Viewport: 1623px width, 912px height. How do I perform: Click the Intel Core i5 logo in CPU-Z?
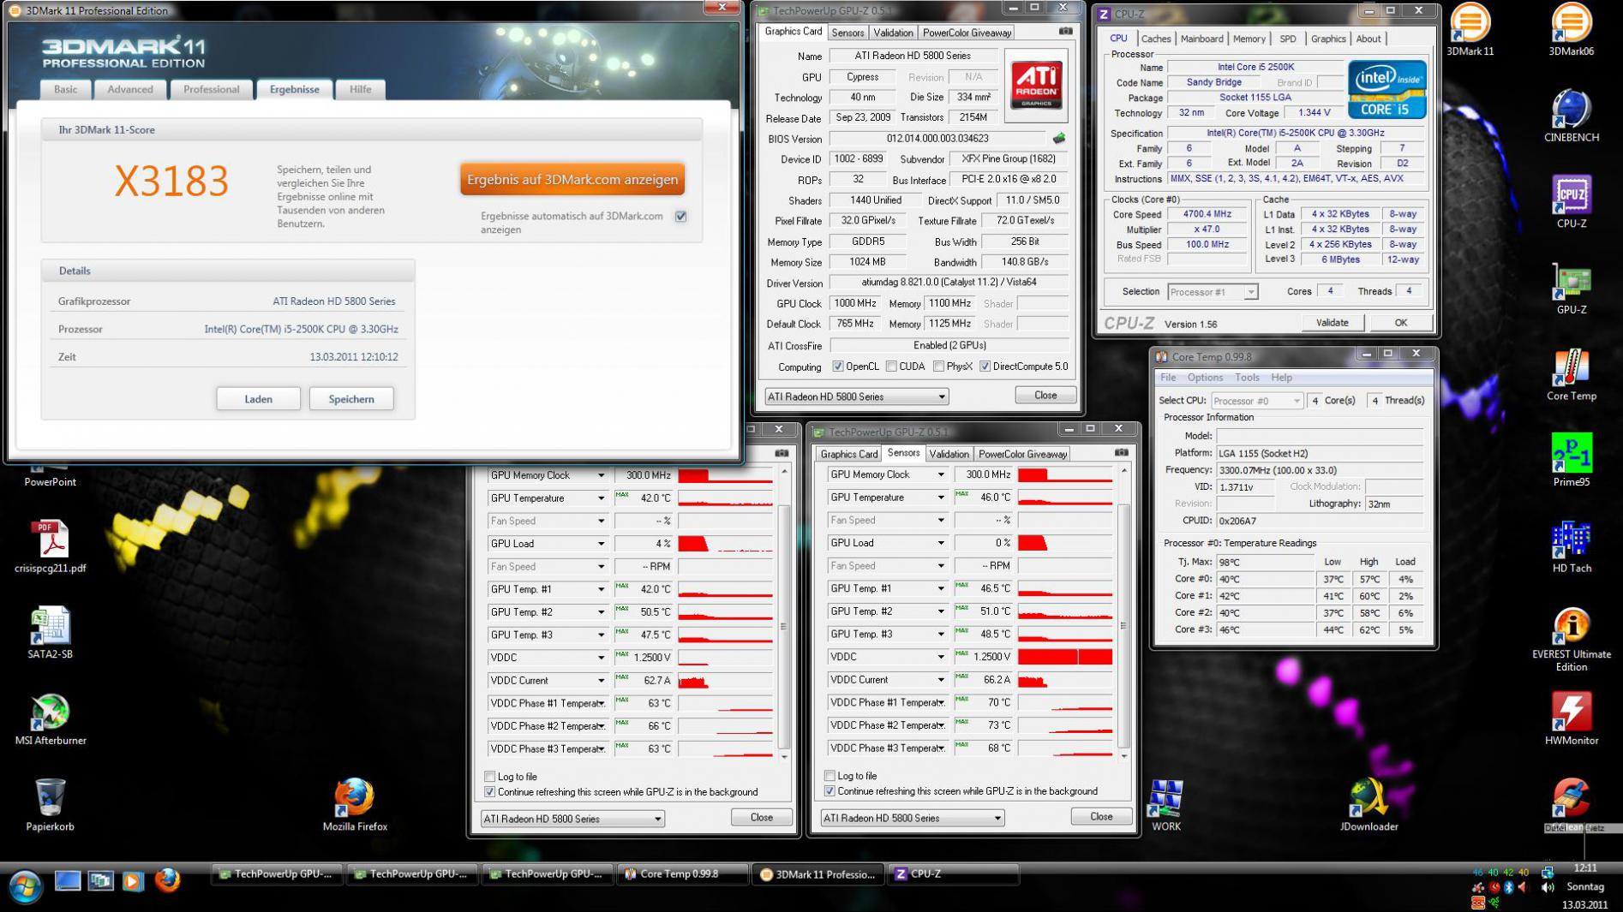click(x=1386, y=89)
